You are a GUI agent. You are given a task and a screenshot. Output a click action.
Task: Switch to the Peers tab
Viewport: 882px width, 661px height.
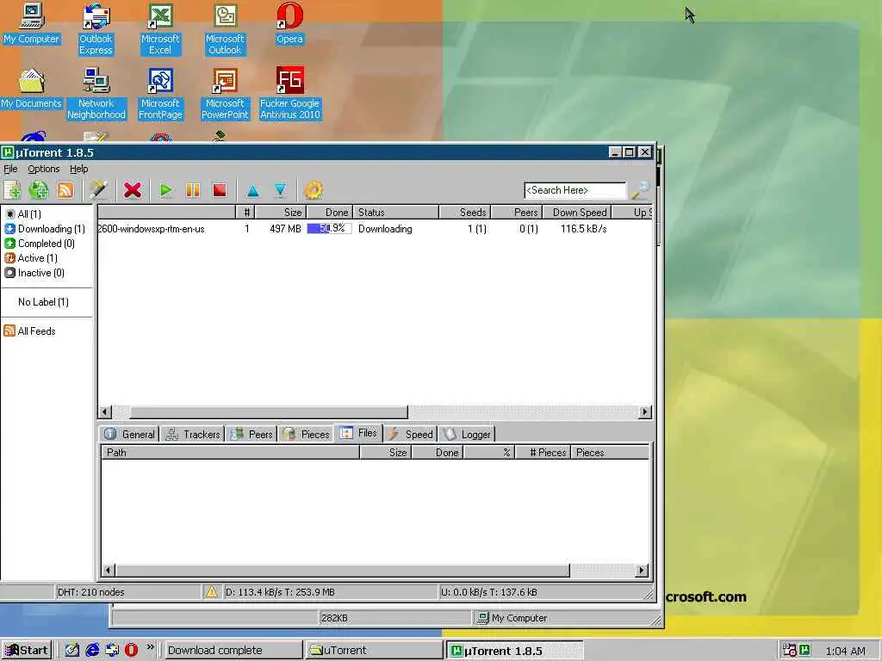(x=252, y=434)
